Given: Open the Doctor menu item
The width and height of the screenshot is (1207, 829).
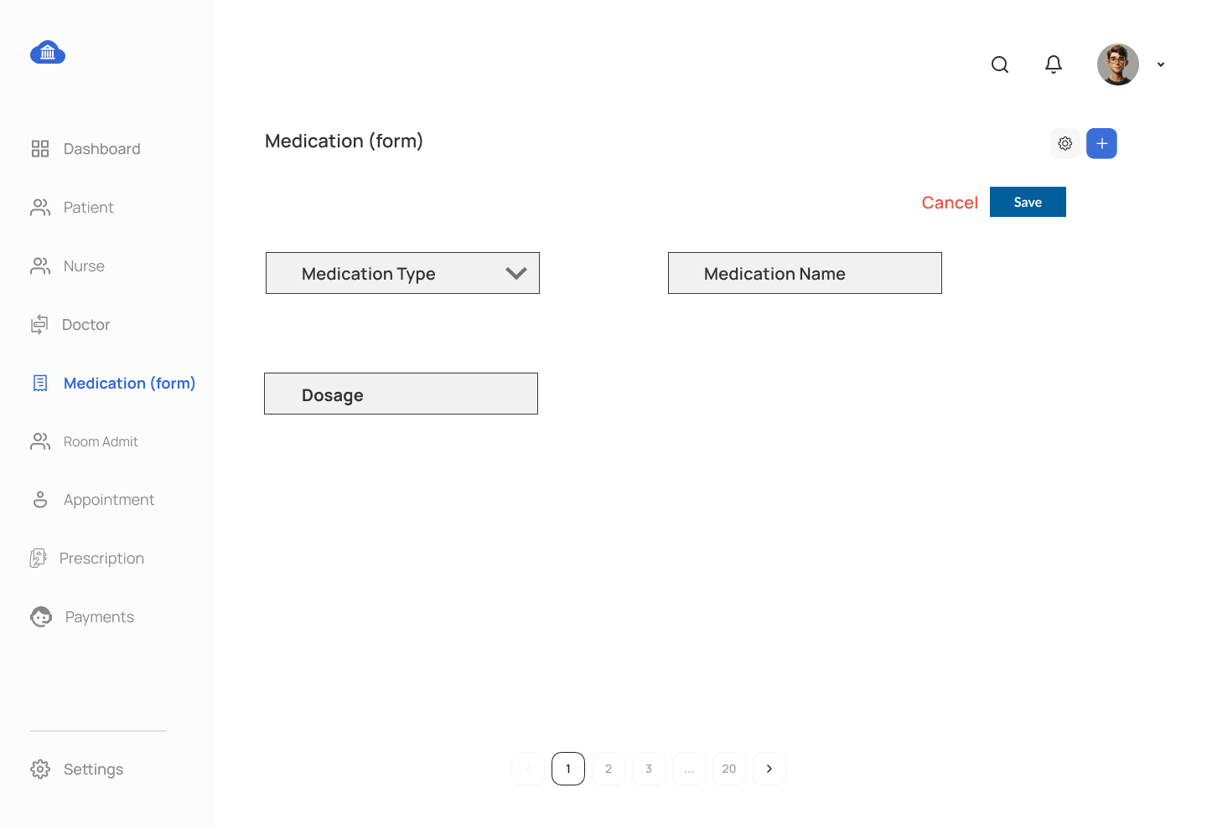Looking at the screenshot, I should 86,325.
